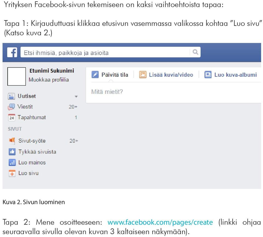Click the magnifier search icon

pos(195,52)
